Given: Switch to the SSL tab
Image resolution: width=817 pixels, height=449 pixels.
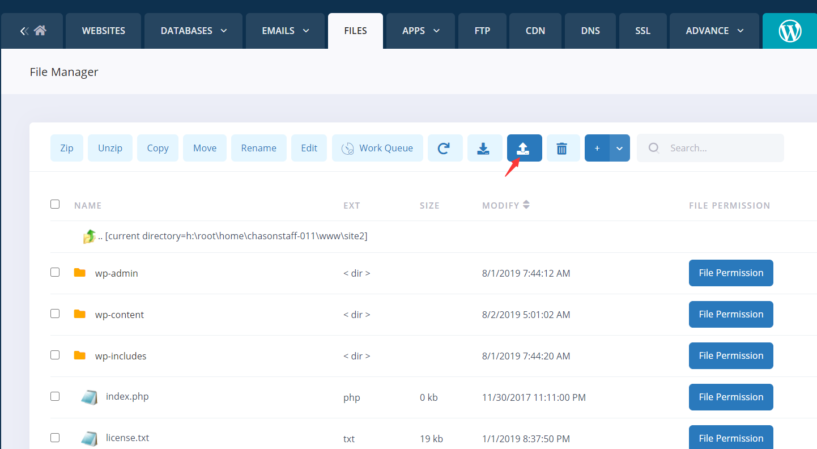Looking at the screenshot, I should click(642, 31).
